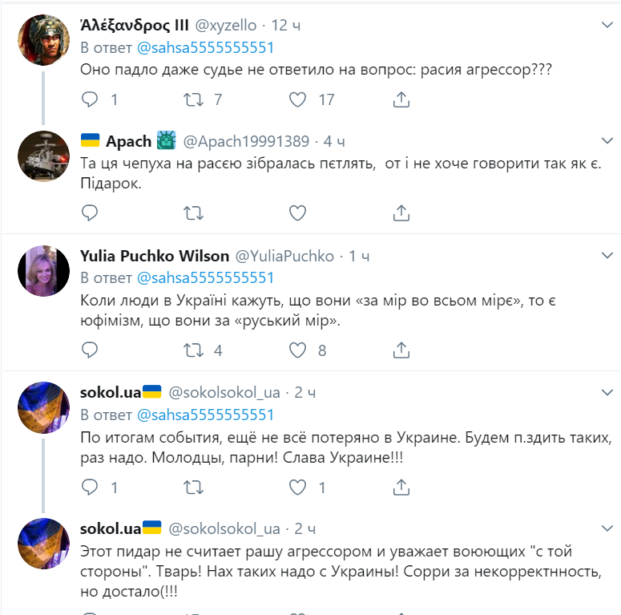Viewport: 621px width, 615px height.
Task: Like the tweet from Apach
Action: [298, 212]
